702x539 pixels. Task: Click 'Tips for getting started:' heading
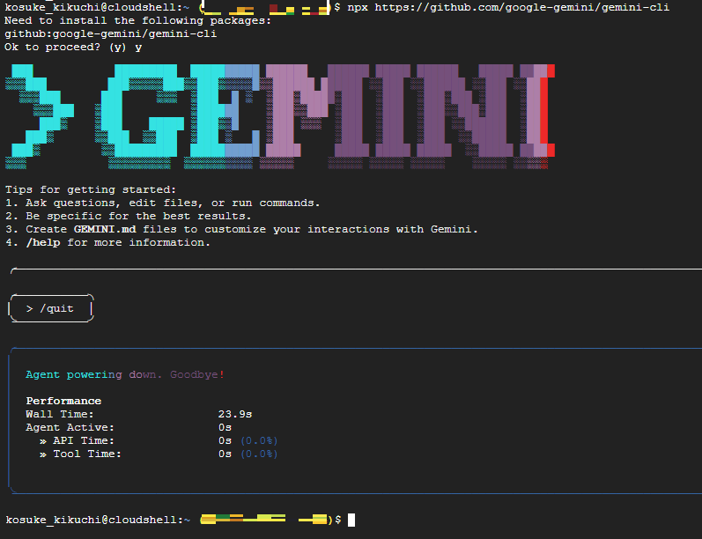(91, 190)
